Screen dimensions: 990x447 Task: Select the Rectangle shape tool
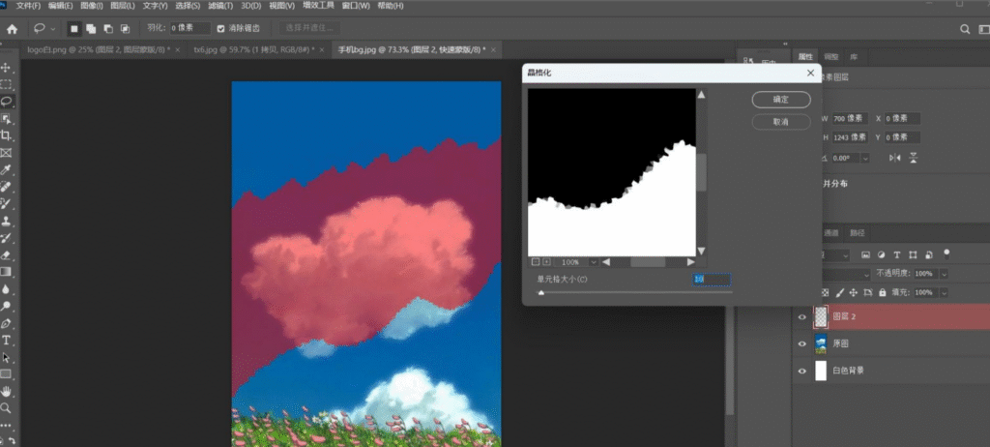click(6, 374)
